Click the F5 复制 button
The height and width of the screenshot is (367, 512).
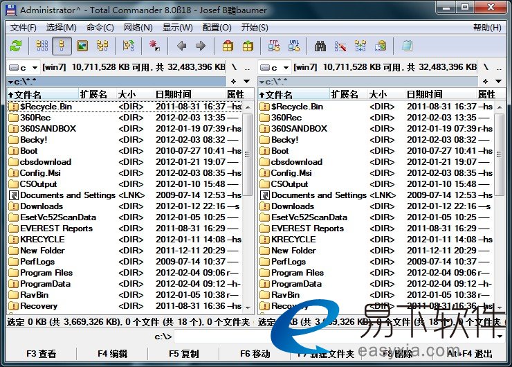point(184,354)
